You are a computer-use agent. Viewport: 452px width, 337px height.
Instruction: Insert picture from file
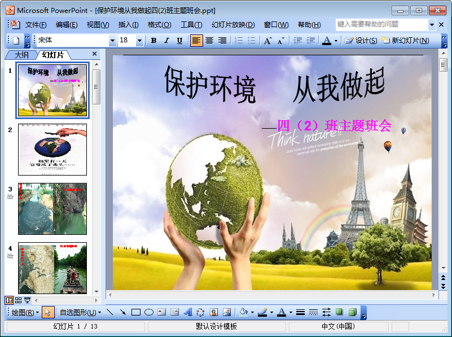pyautogui.click(x=227, y=312)
